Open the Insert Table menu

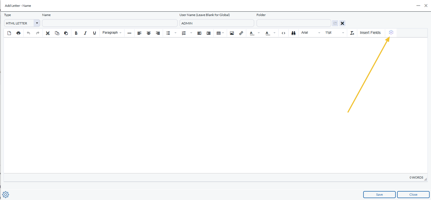click(x=220, y=33)
